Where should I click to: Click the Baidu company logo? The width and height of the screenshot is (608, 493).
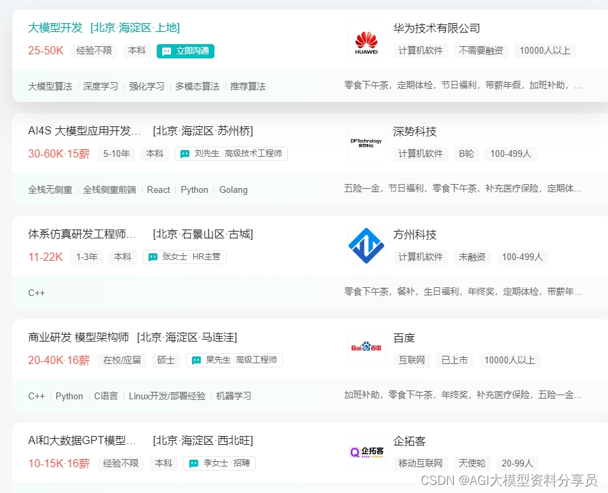(366, 349)
